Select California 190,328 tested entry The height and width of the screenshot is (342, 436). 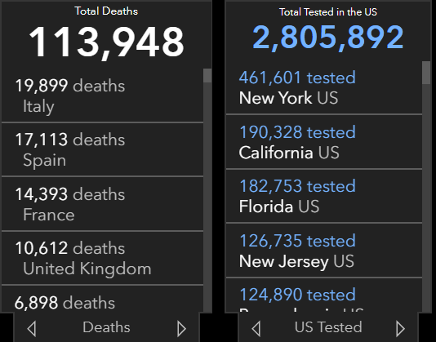324,142
